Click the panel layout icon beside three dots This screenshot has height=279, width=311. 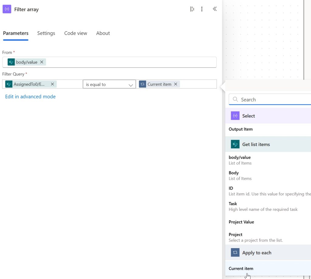click(192, 9)
